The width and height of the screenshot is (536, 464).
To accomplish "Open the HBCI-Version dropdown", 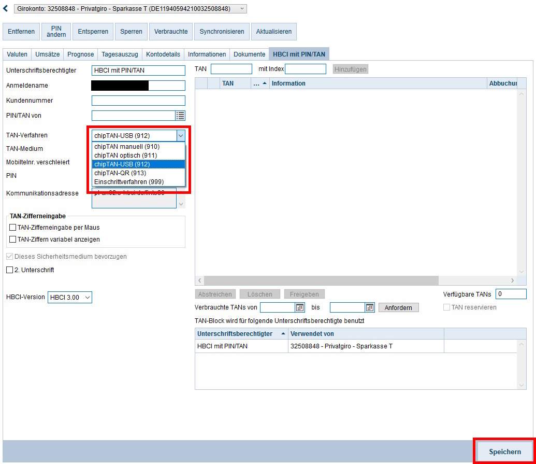I will point(70,298).
